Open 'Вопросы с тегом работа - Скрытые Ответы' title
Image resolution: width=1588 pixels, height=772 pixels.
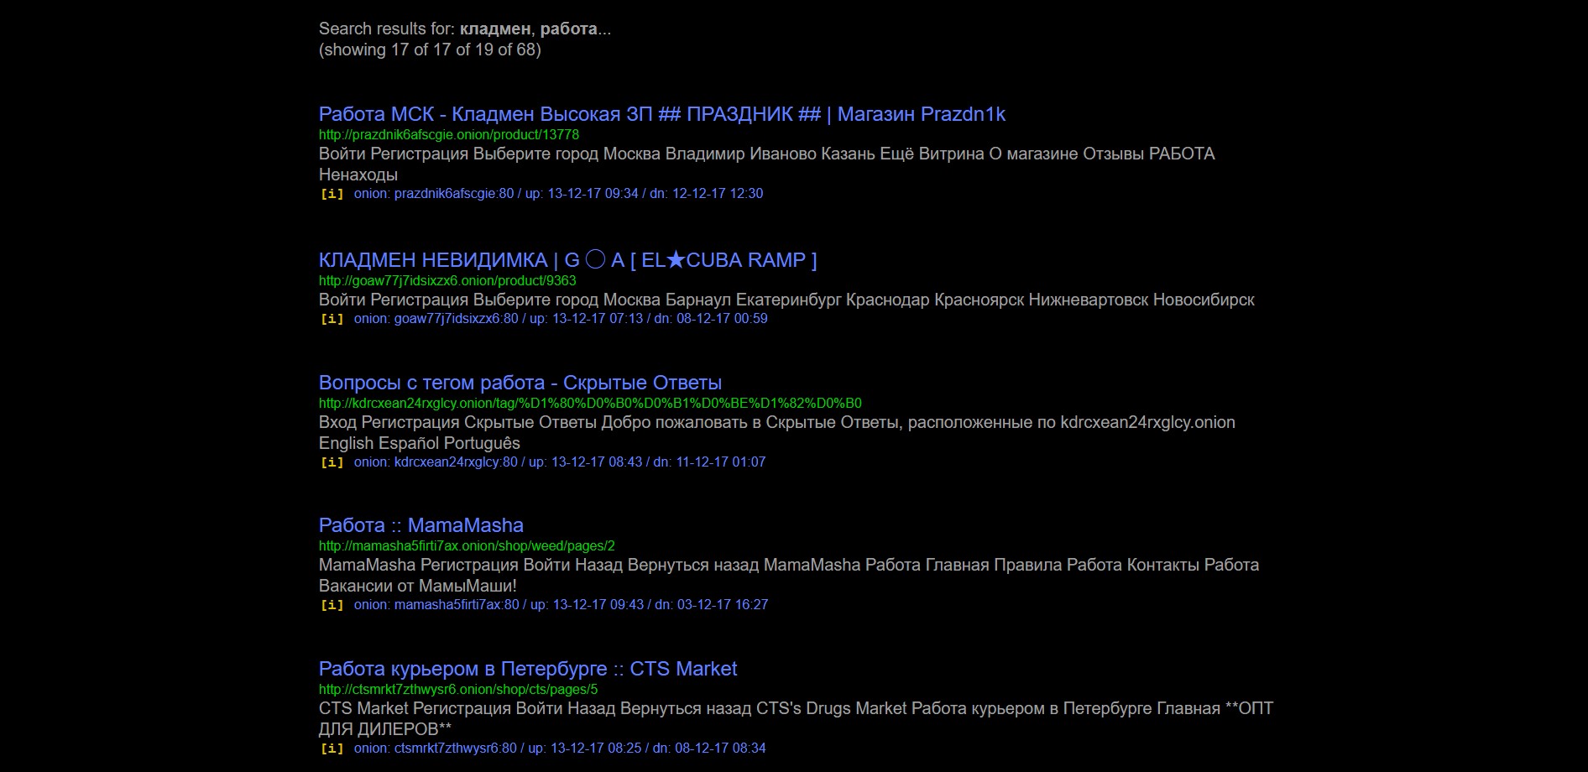coord(520,383)
